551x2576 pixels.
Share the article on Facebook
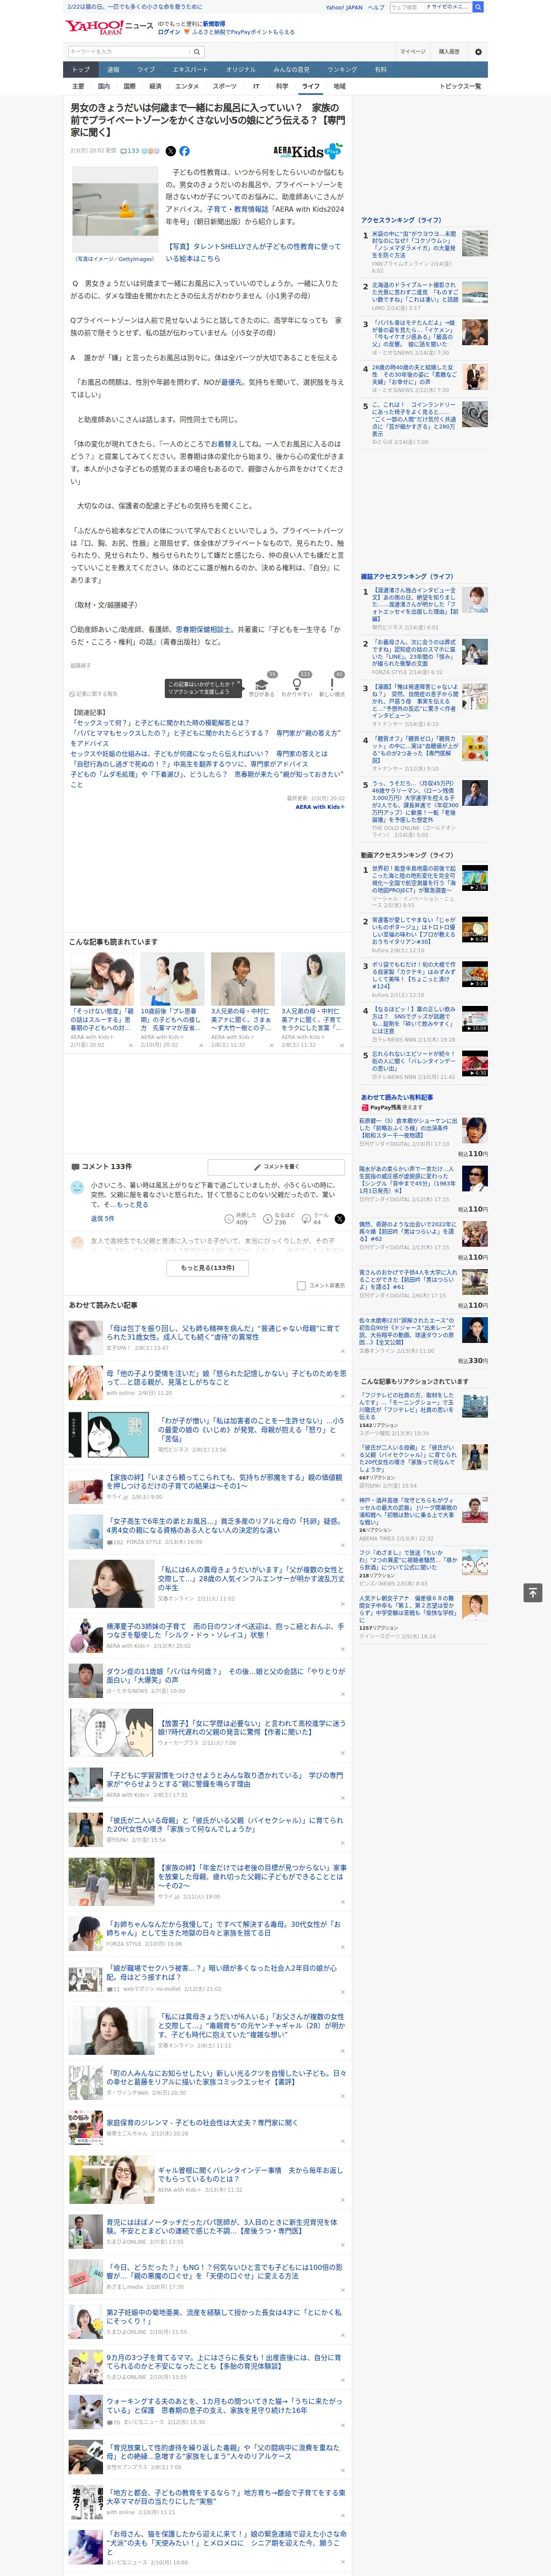(x=184, y=151)
